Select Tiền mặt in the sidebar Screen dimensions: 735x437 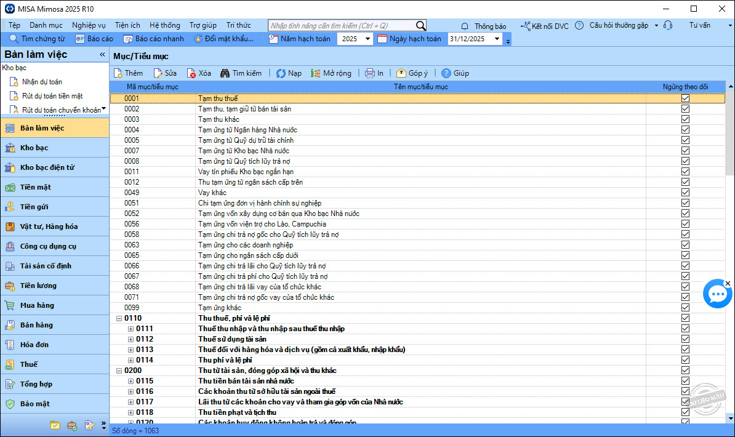click(x=36, y=187)
